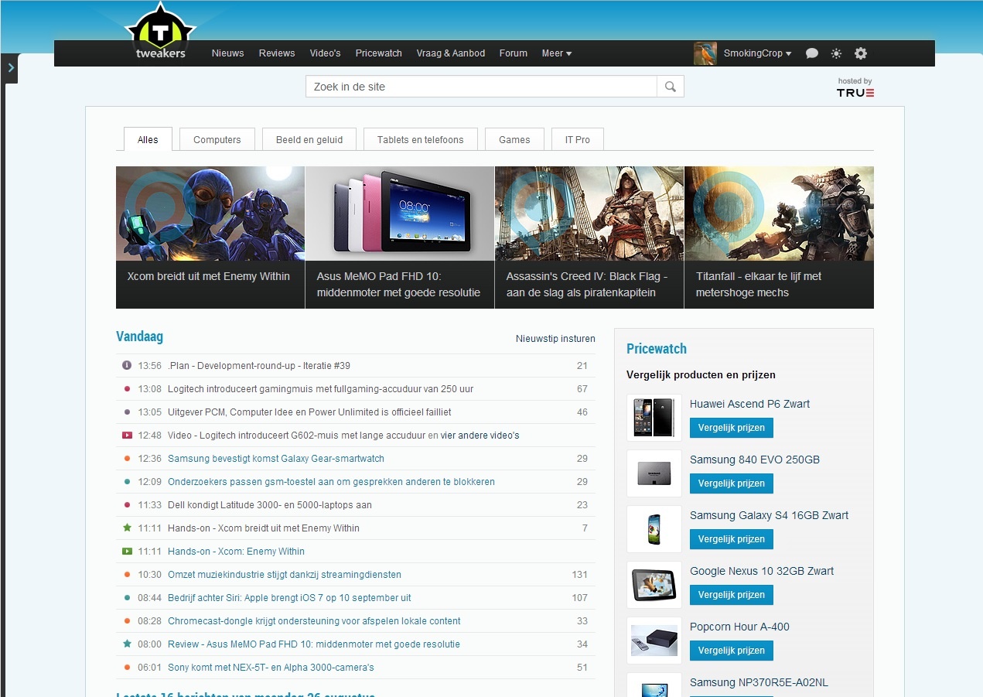
Task: Open Review Asus MeMO Pad article
Action: pos(314,644)
